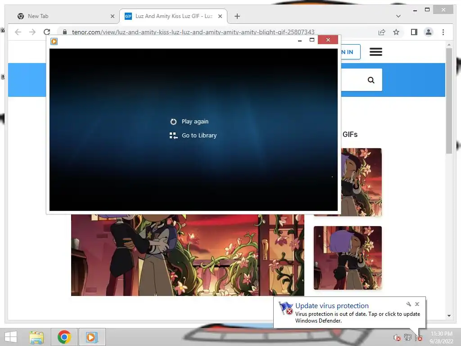Viewport: 461px width, 346px height.
Task: Open notification options wrench icon
Action: (x=409, y=304)
